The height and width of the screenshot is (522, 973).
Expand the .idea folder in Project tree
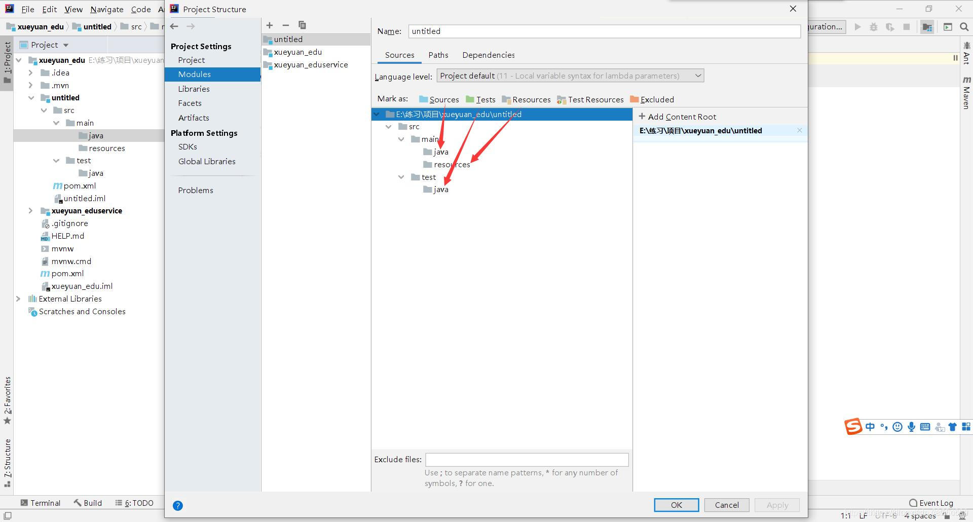point(31,73)
